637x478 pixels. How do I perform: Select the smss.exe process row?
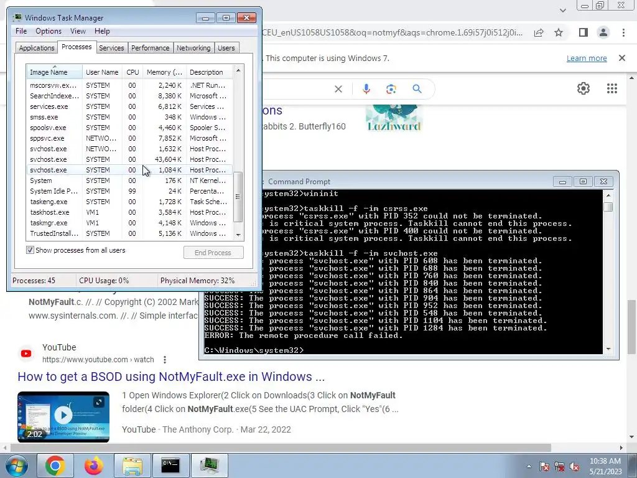[x=129, y=117]
